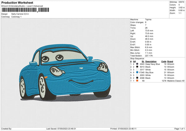Click the 'Code' column header
The width and height of the screenshot is (186, 131).
164,61
